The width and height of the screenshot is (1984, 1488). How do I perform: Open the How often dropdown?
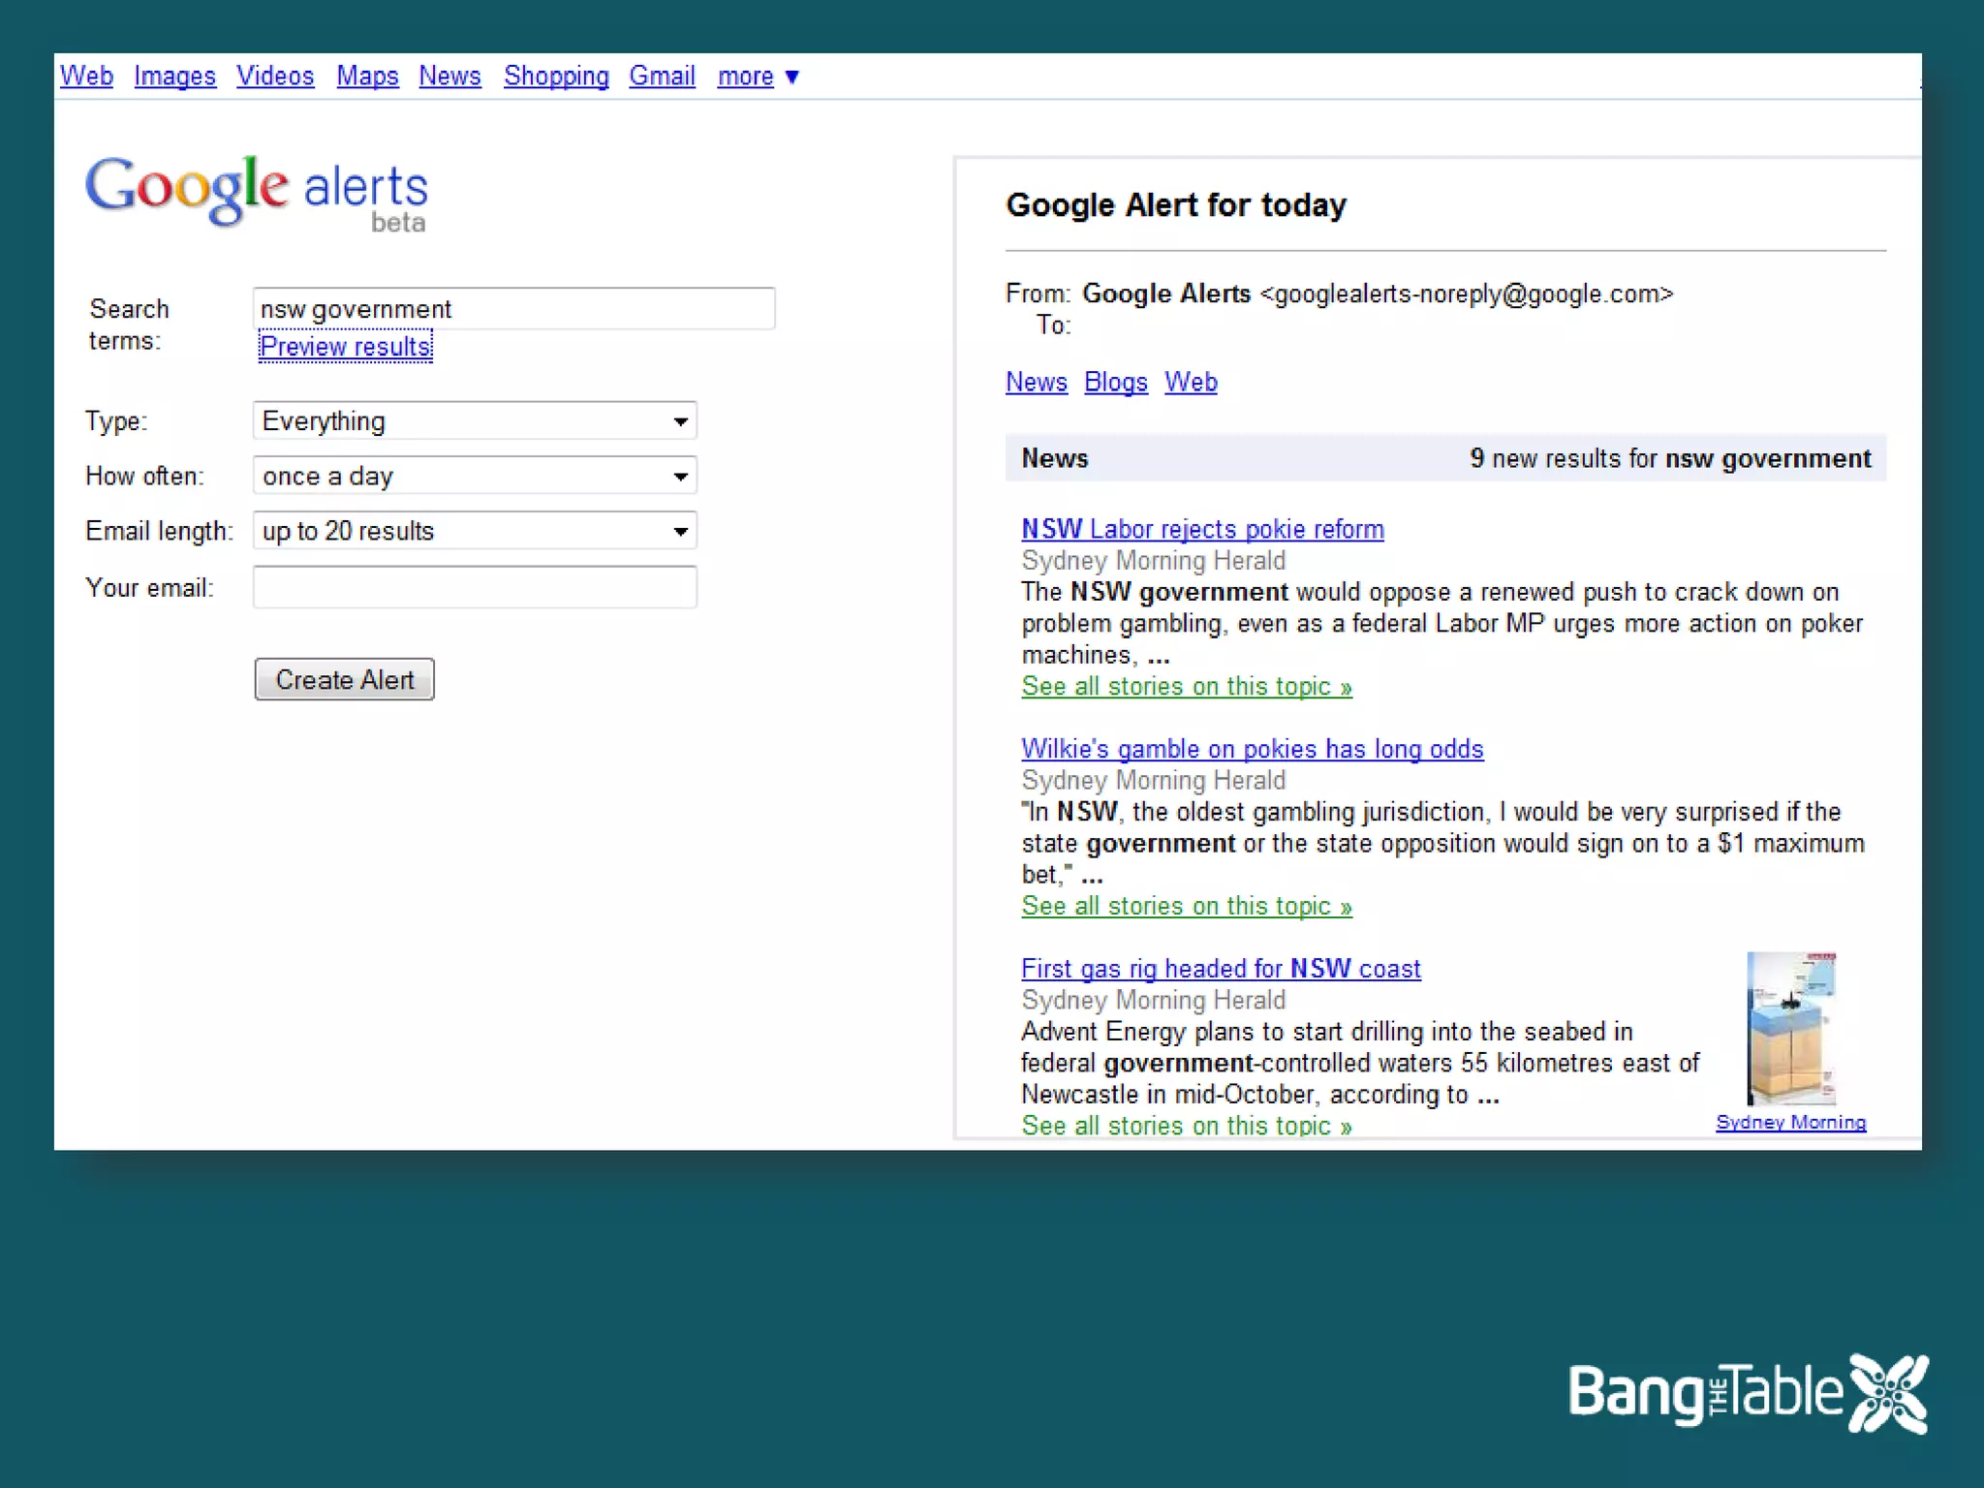pyautogui.click(x=474, y=477)
